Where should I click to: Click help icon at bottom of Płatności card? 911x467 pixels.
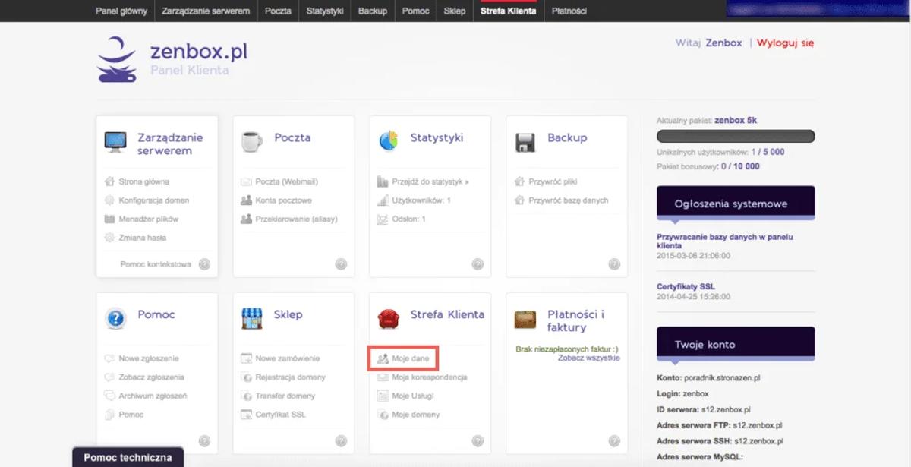point(614,440)
